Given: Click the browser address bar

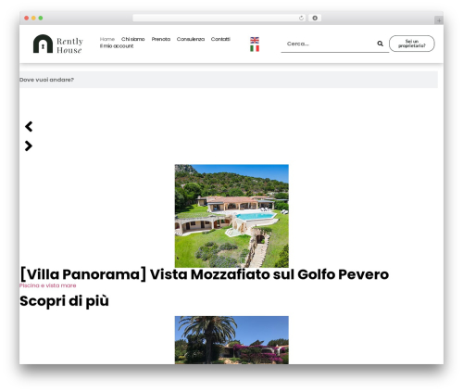Looking at the screenshot, I should 219,19.
